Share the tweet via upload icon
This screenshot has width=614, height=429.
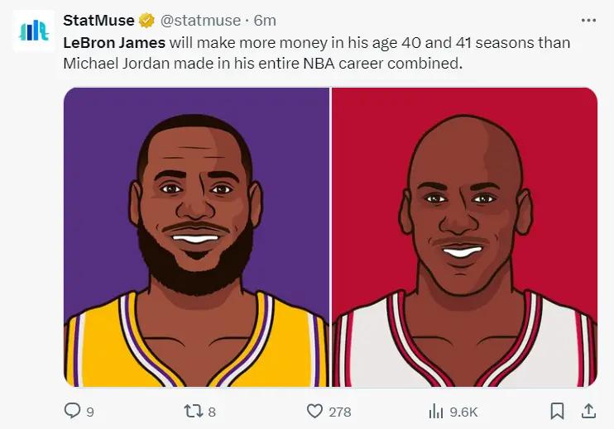pos(589,411)
